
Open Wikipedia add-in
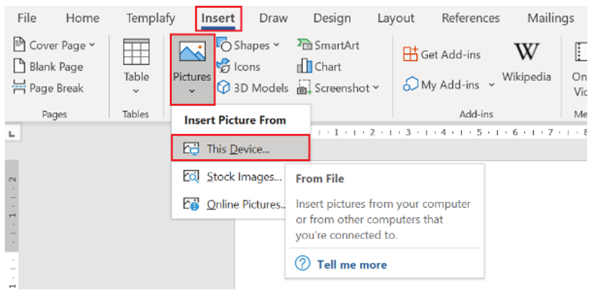coord(526,61)
